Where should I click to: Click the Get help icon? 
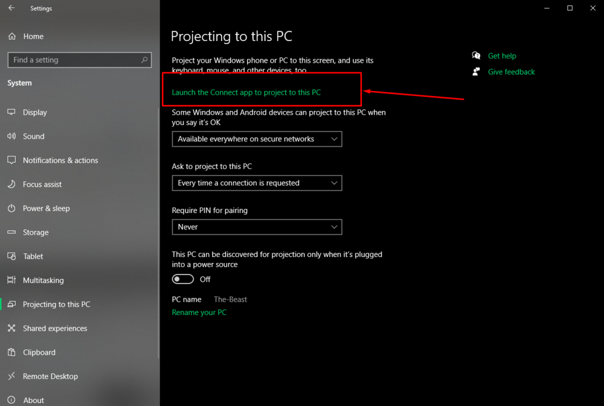(x=477, y=56)
